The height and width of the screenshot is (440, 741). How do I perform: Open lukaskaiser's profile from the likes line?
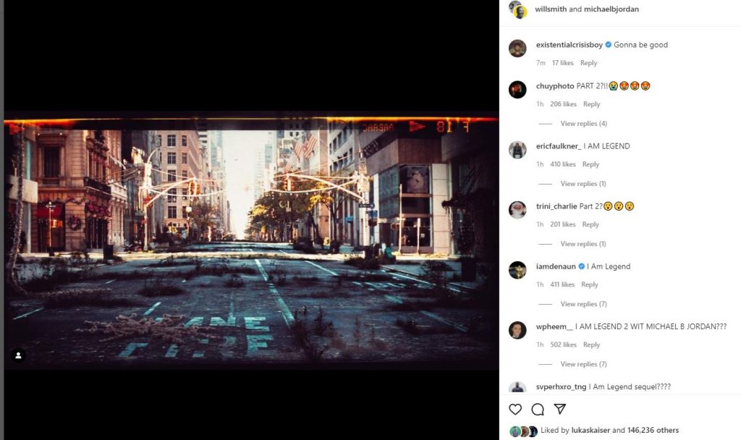point(590,430)
